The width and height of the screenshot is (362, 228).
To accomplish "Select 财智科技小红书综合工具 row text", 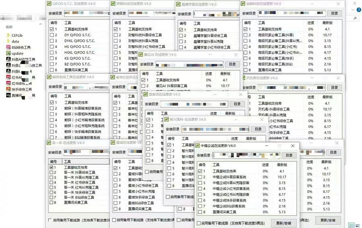I will point(146,47).
